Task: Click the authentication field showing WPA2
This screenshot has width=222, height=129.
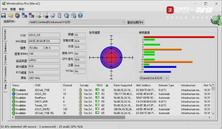Action: click(44, 60)
